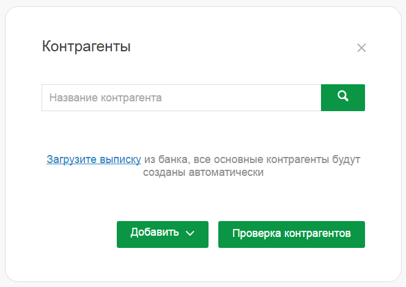Click the white arrow on Добавить

point(190,233)
